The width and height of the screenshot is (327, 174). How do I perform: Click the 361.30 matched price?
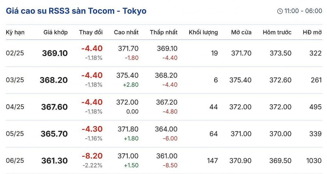click(x=55, y=161)
